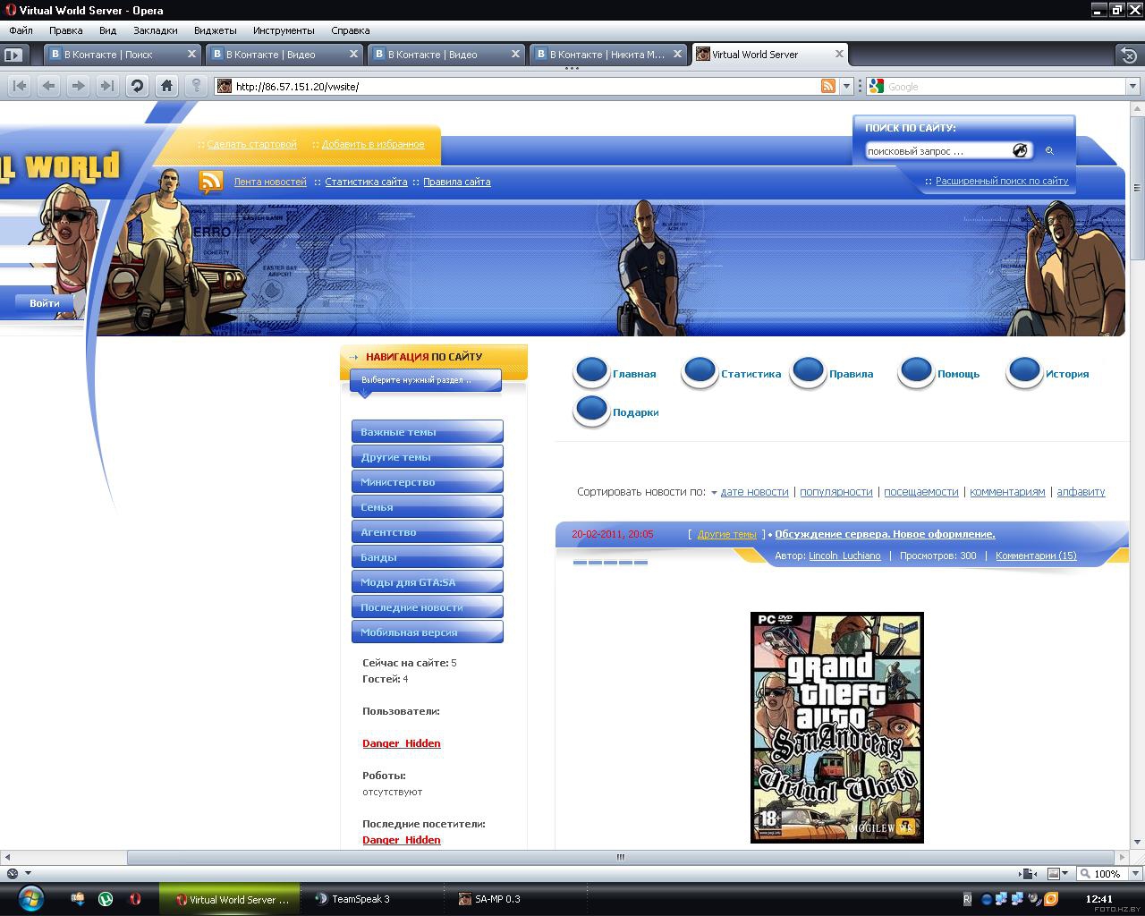1145x916 pixels.
Task: Click the Сделать стартовой link
Action: (x=251, y=144)
